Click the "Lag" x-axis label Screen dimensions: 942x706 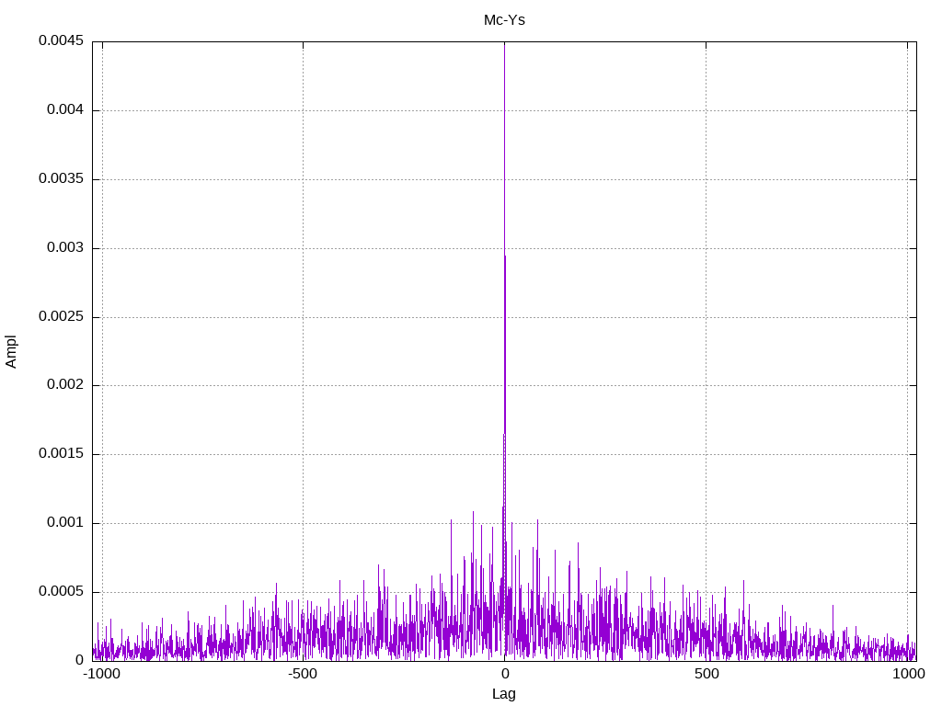504,694
